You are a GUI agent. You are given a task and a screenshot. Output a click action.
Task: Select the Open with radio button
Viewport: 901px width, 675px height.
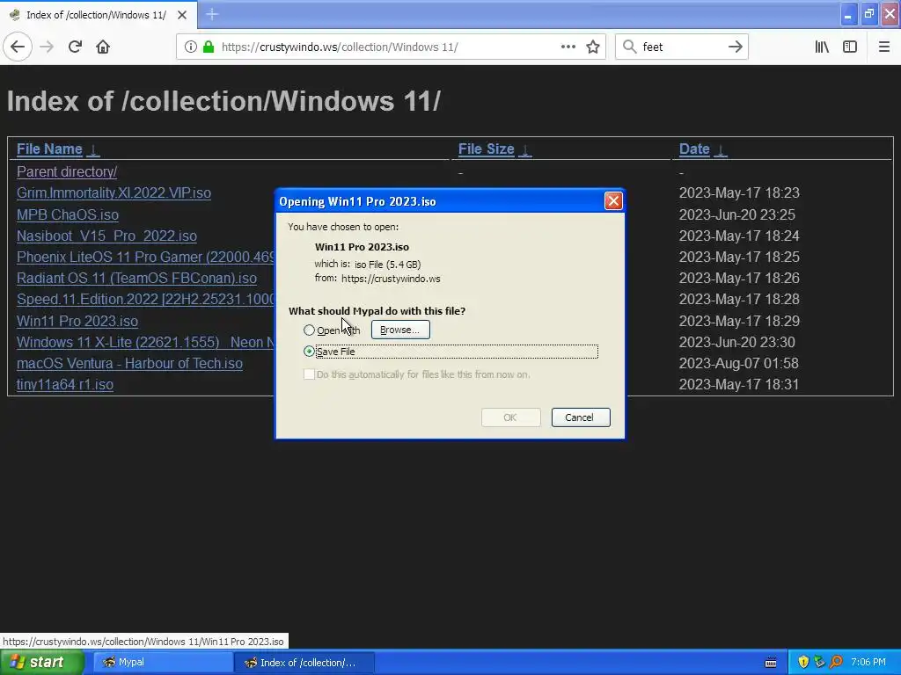309,330
